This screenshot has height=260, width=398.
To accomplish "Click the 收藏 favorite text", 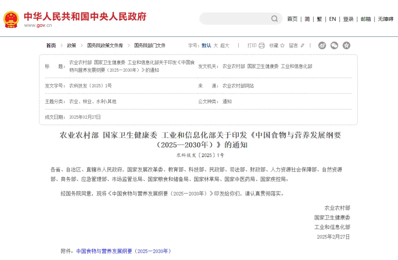I will pos(274,45).
